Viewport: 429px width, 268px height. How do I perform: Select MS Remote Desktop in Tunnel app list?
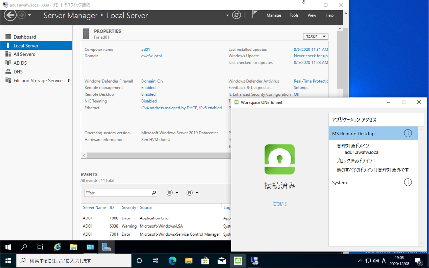click(x=373, y=134)
